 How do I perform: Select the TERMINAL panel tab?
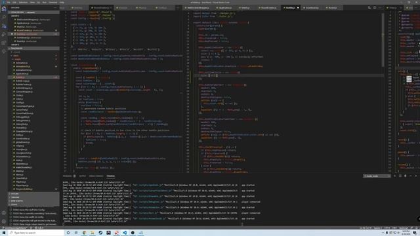click(111, 176)
